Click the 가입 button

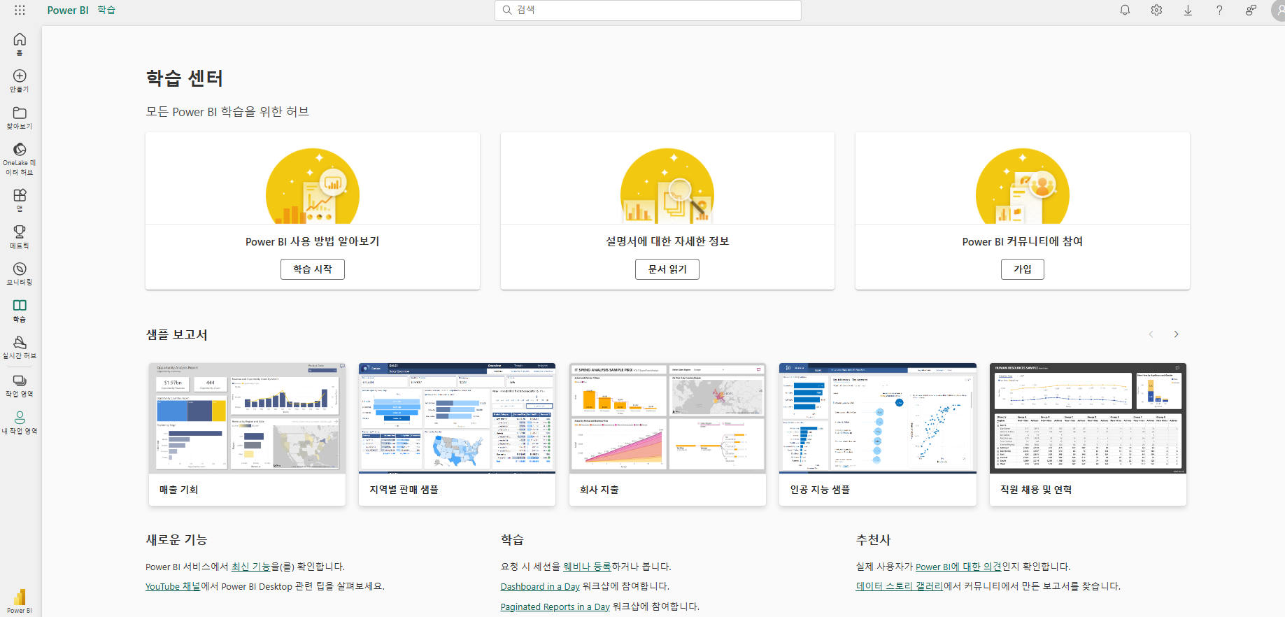click(x=1023, y=269)
